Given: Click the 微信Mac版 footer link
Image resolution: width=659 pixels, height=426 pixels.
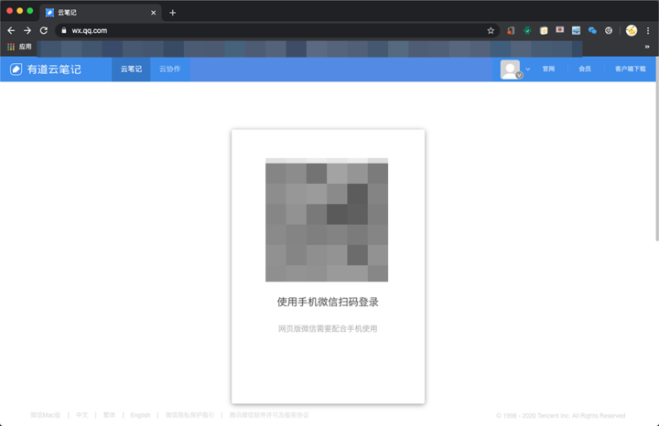Looking at the screenshot, I should point(46,415).
